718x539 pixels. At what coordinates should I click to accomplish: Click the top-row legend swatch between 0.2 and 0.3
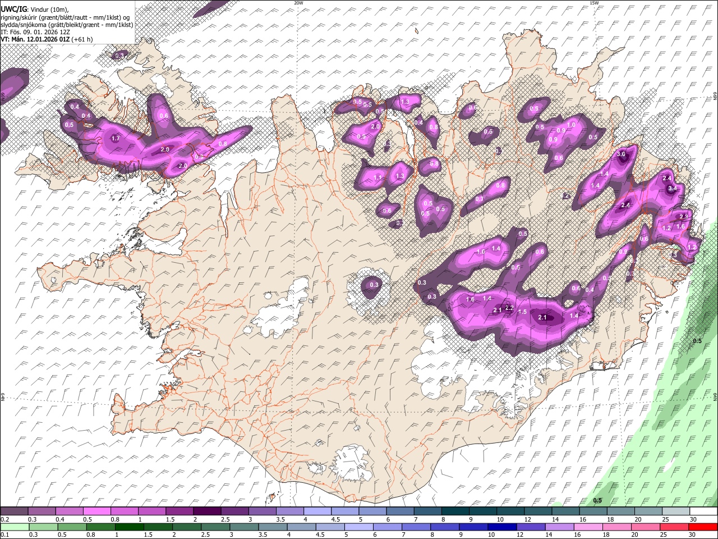[x=14, y=511]
